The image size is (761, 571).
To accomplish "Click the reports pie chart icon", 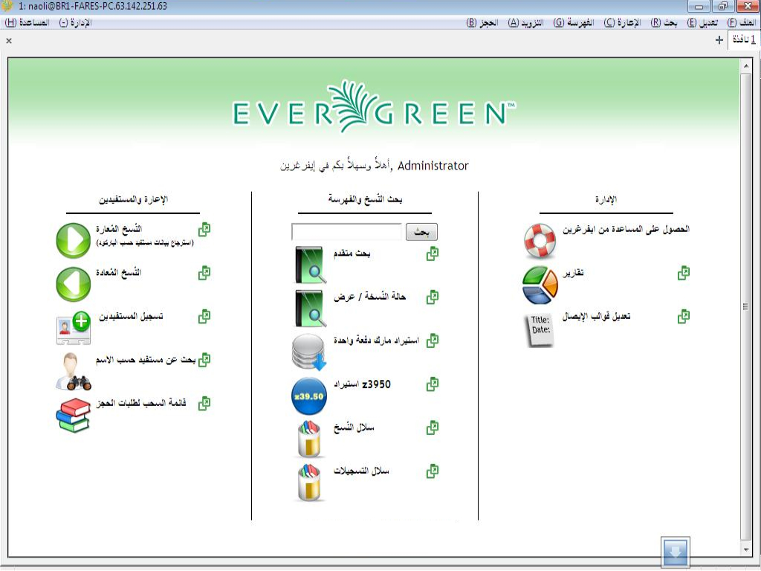I will coord(540,285).
